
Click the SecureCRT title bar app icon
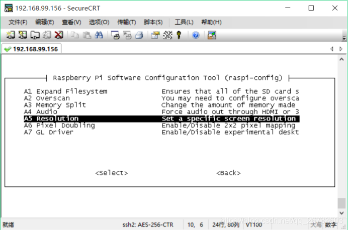click(x=9, y=8)
